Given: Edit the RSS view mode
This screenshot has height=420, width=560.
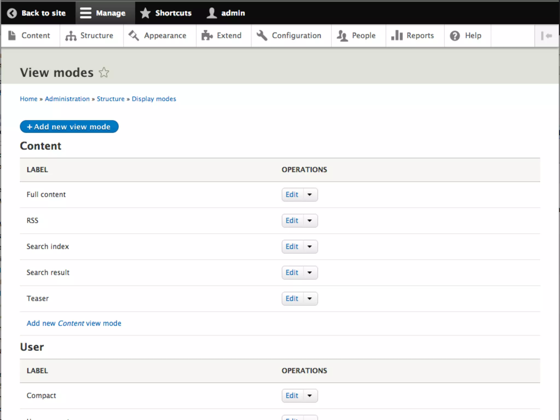Looking at the screenshot, I should coord(292,221).
